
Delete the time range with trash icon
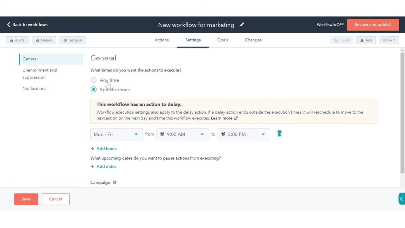[x=279, y=134]
